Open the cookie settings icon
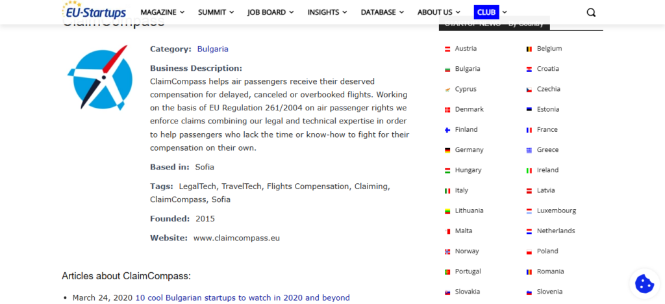Image resolution: width=665 pixels, height=304 pixels. 644,283
